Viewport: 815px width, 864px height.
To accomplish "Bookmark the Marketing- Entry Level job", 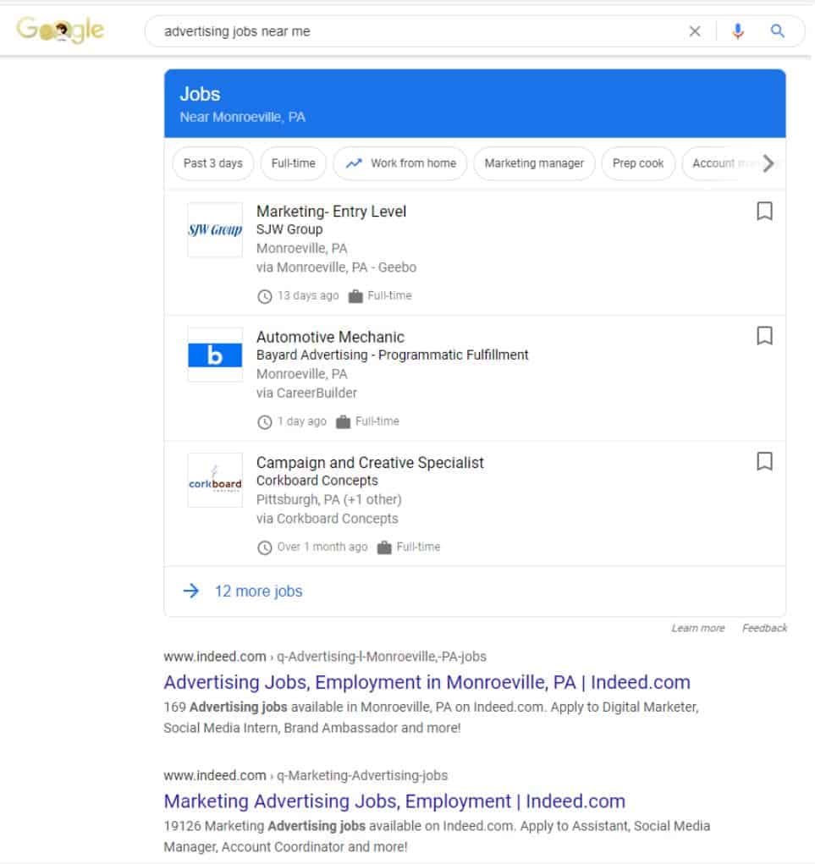I will point(764,212).
